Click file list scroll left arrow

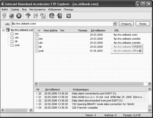pos(36,84)
